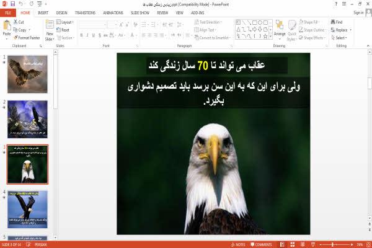
Task: Open Shape Outline options
Action: coord(312,30)
